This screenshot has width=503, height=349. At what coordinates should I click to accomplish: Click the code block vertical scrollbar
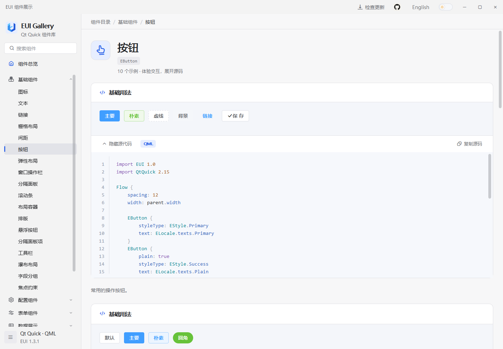490,176
